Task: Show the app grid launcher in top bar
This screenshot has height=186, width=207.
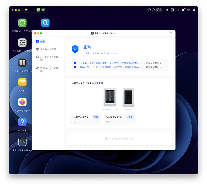Action: (31, 10)
